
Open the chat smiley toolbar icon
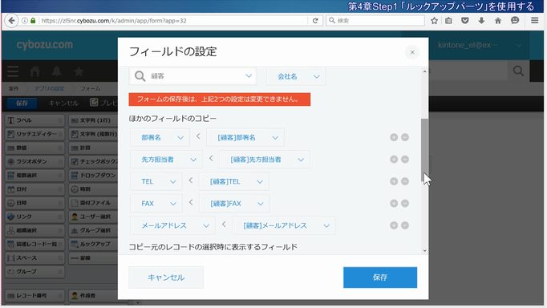click(x=515, y=21)
